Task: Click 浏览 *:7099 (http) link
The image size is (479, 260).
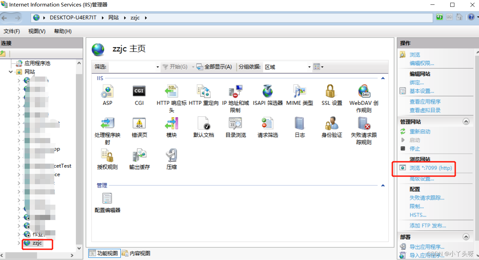Action: tap(430, 168)
